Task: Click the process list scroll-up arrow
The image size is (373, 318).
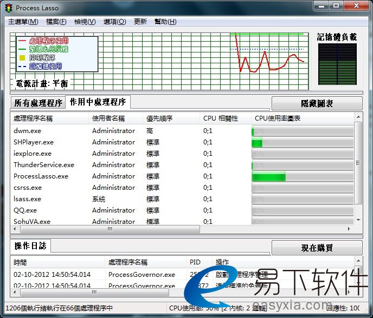Action: [x=358, y=117]
